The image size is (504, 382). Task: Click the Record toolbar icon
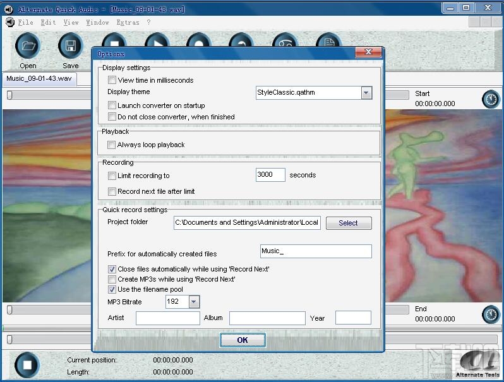point(200,40)
